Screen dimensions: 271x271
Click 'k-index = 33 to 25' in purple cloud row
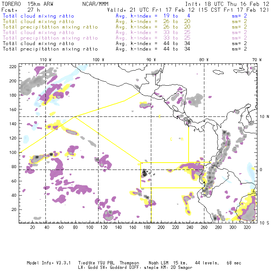pos(160,33)
